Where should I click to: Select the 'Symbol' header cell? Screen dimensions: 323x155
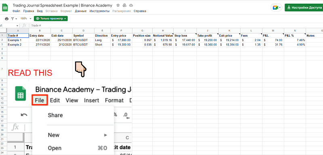[84, 35]
